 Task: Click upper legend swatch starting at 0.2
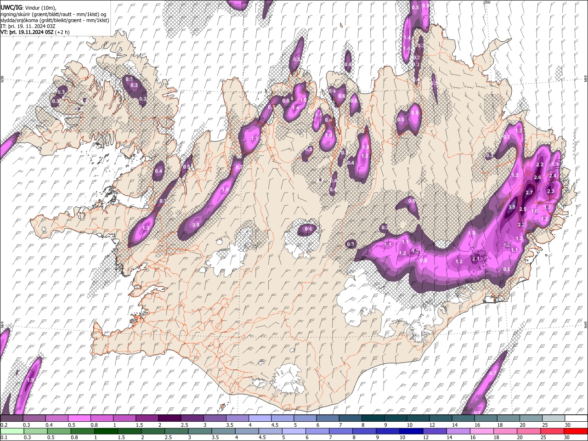point(11,418)
